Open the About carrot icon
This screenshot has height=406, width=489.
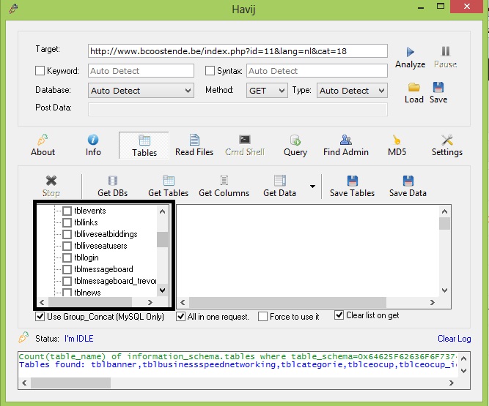[x=43, y=140]
